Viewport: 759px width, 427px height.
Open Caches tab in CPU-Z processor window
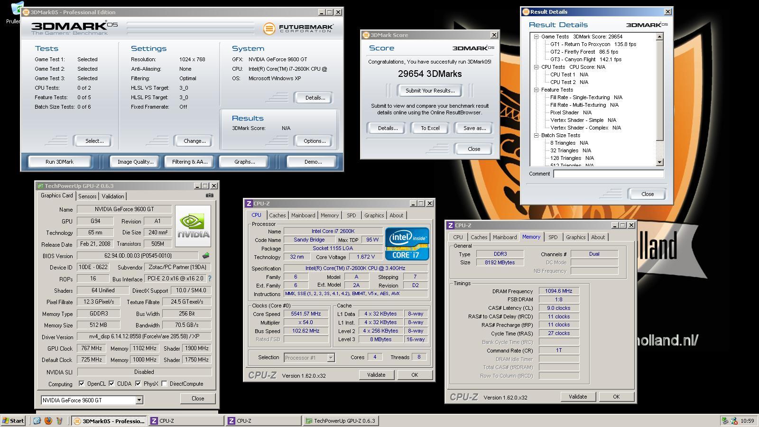click(278, 215)
